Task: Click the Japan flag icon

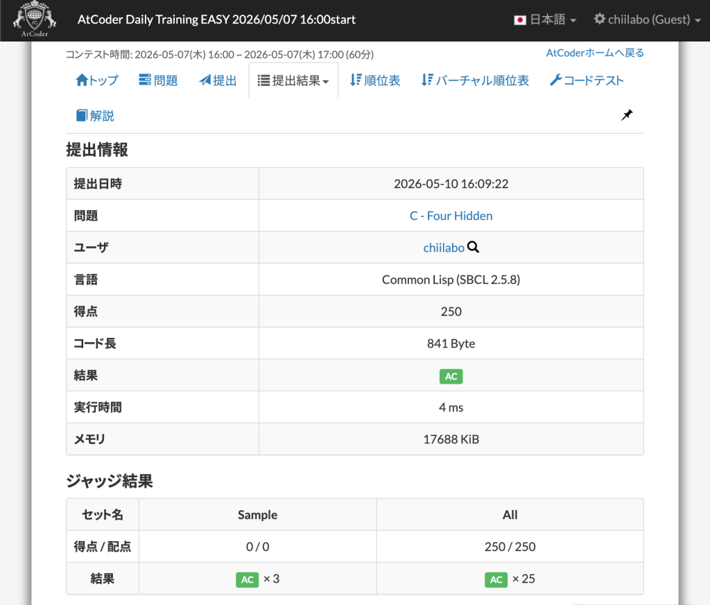Action: tap(520, 20)
